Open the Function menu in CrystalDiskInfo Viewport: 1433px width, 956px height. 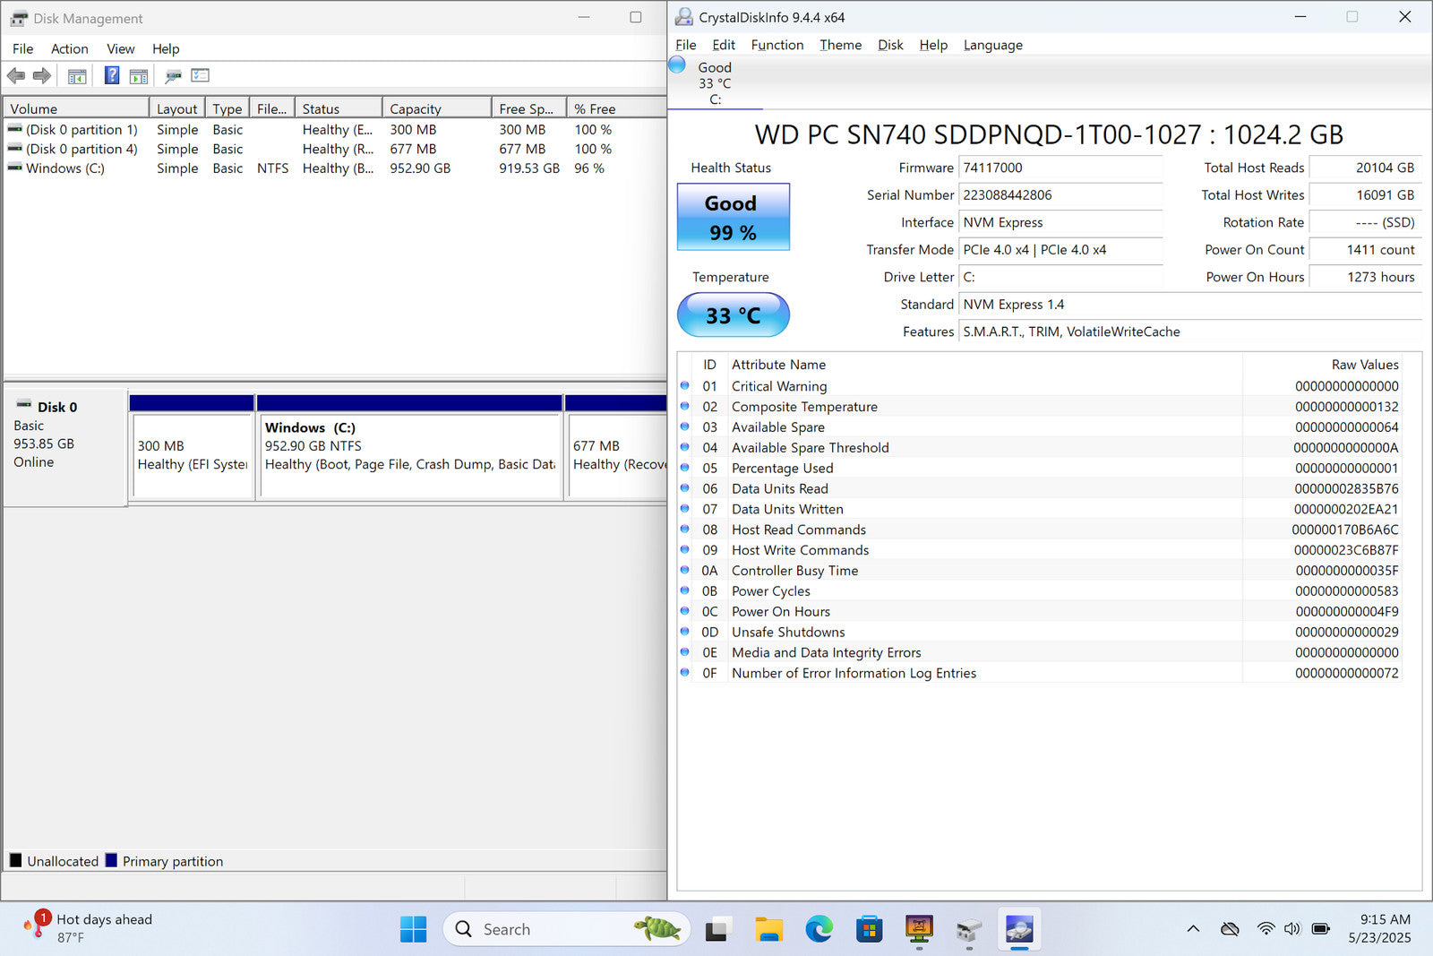coord(777,45)
